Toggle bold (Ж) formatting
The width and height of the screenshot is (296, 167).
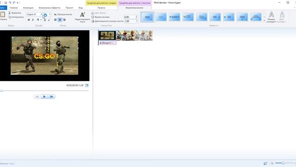[x=29, y=19]
